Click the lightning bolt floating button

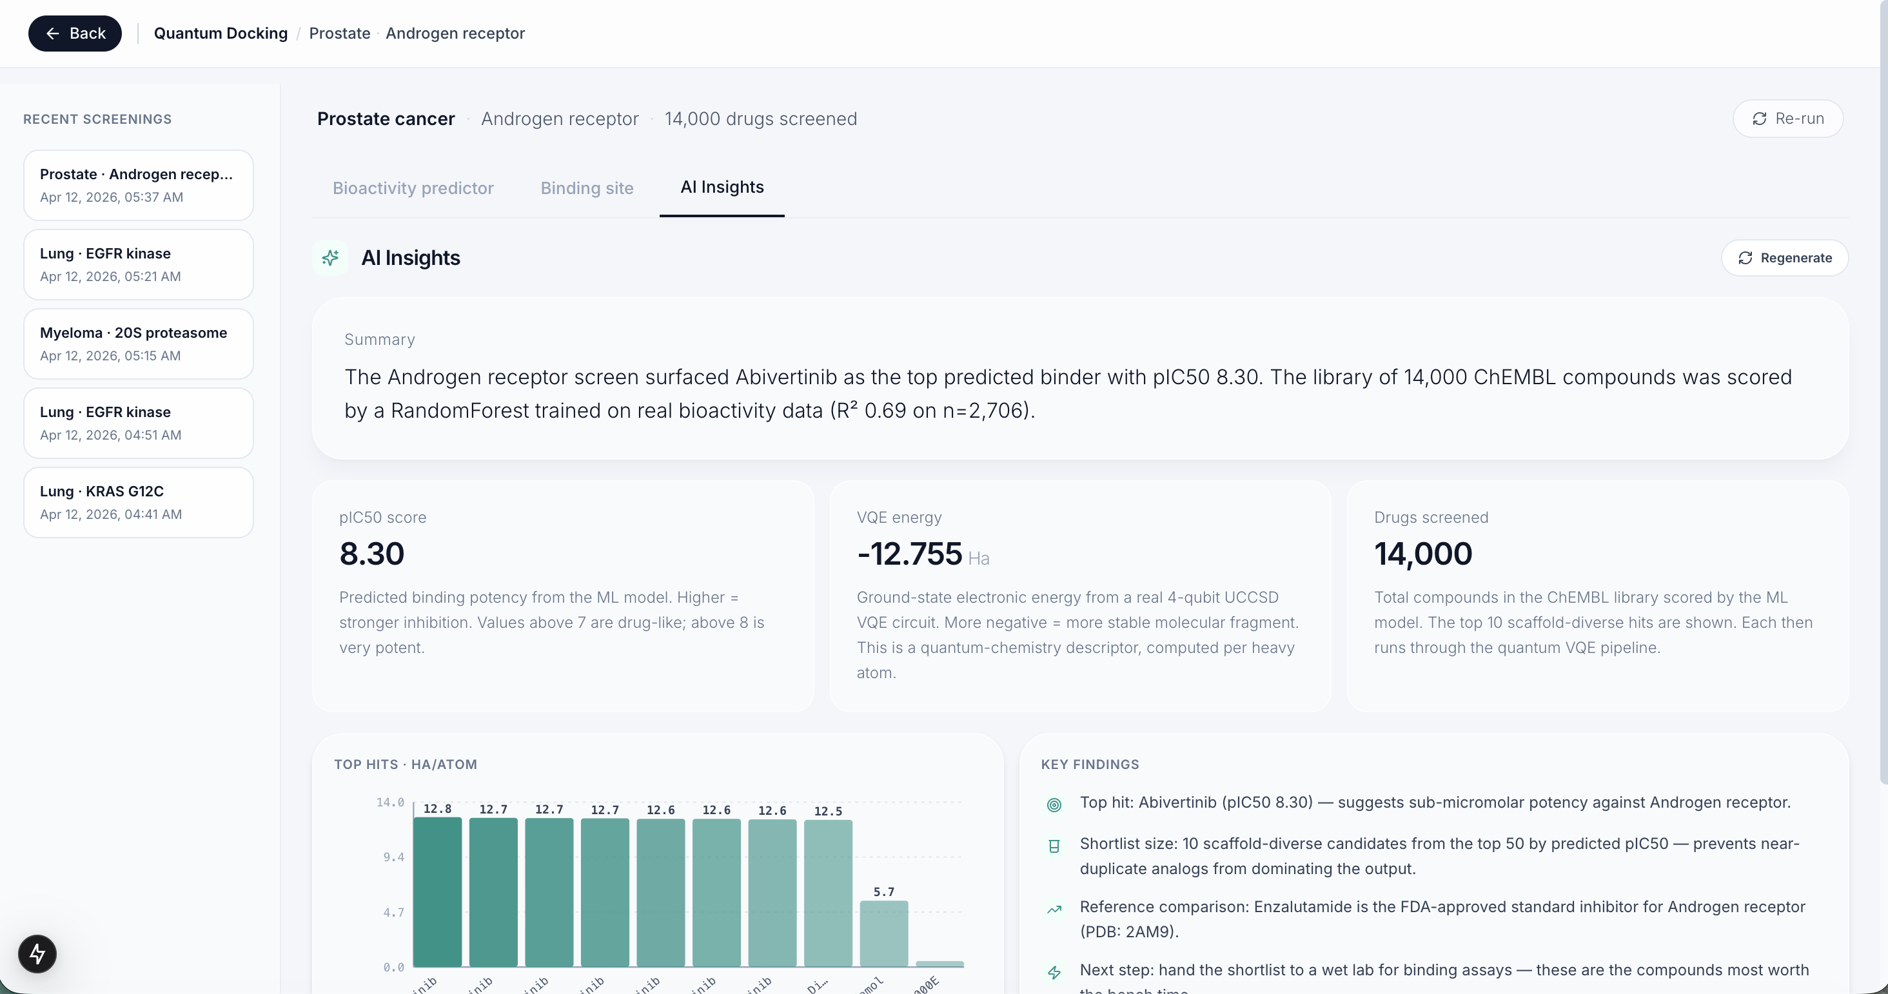click(x=37, y=954)
